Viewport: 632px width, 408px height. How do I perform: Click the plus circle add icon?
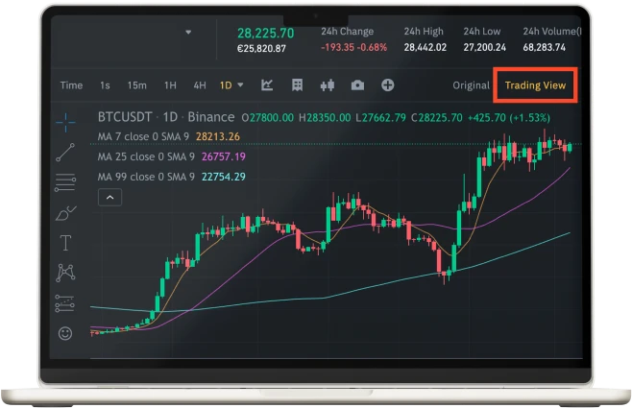[388, 84]
